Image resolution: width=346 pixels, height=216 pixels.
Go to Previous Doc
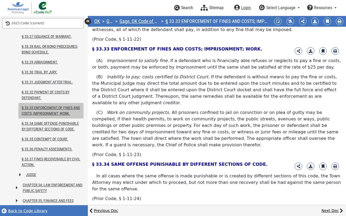tap(104, 211)
